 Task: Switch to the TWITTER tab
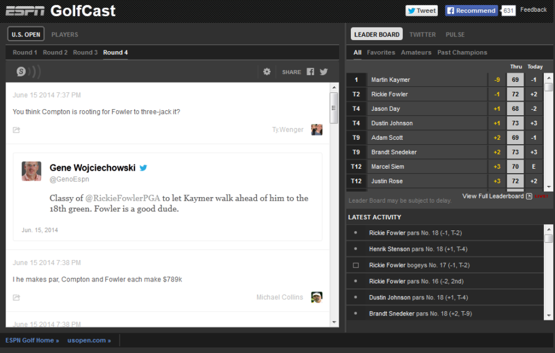pos(422,34)
